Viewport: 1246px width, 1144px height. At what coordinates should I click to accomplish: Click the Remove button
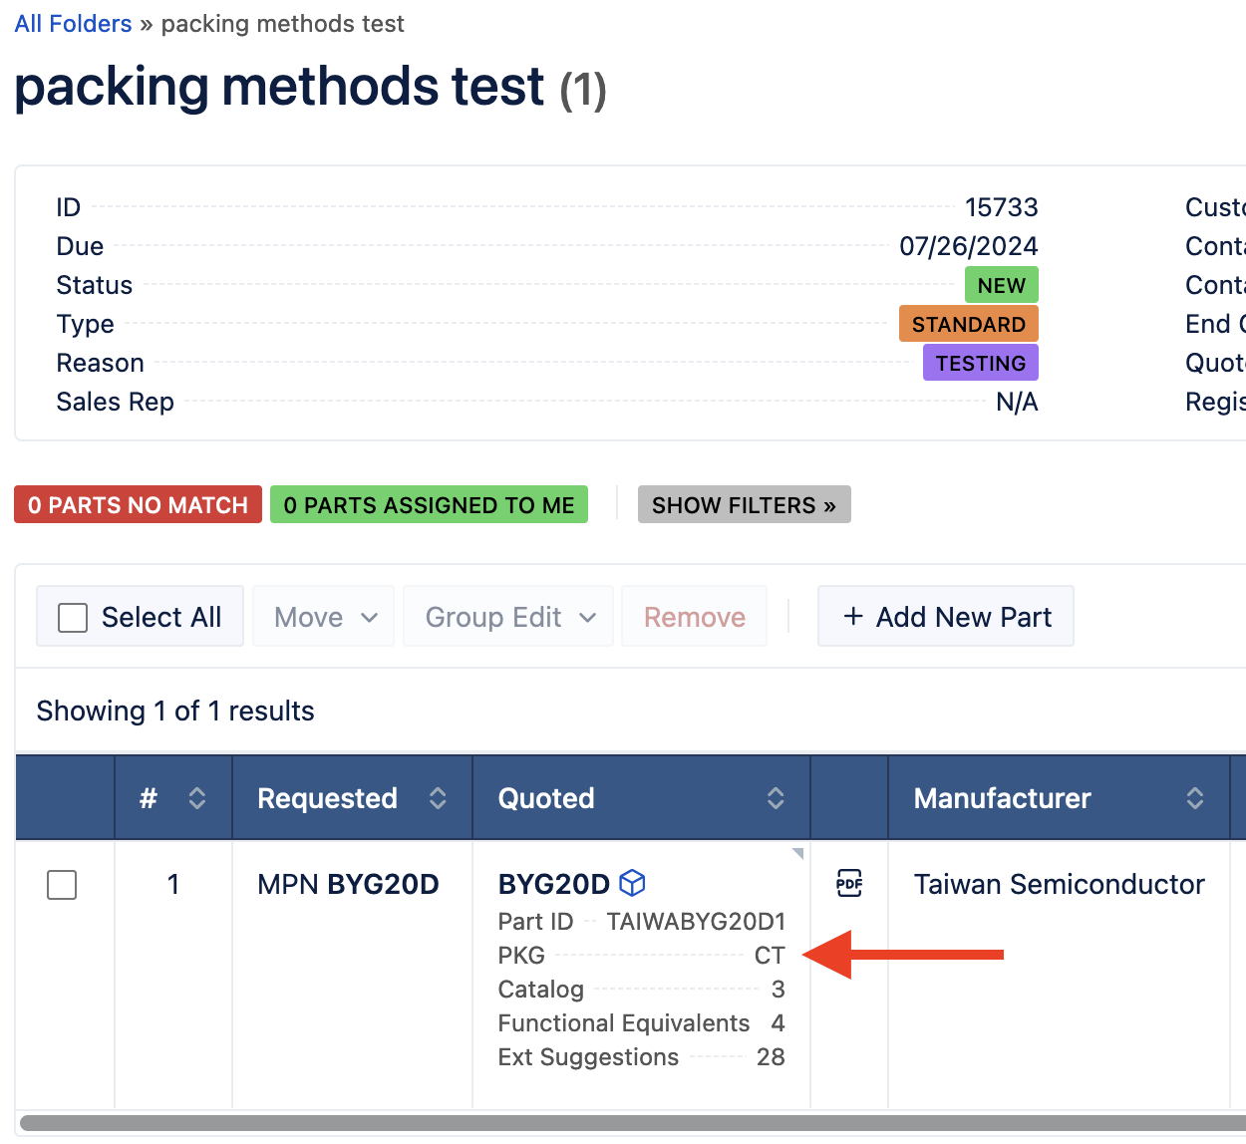(x=695, y=617)
